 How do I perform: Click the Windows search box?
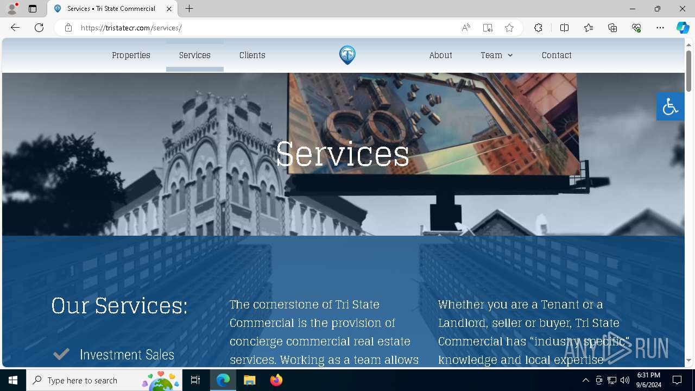coord(104,380)
